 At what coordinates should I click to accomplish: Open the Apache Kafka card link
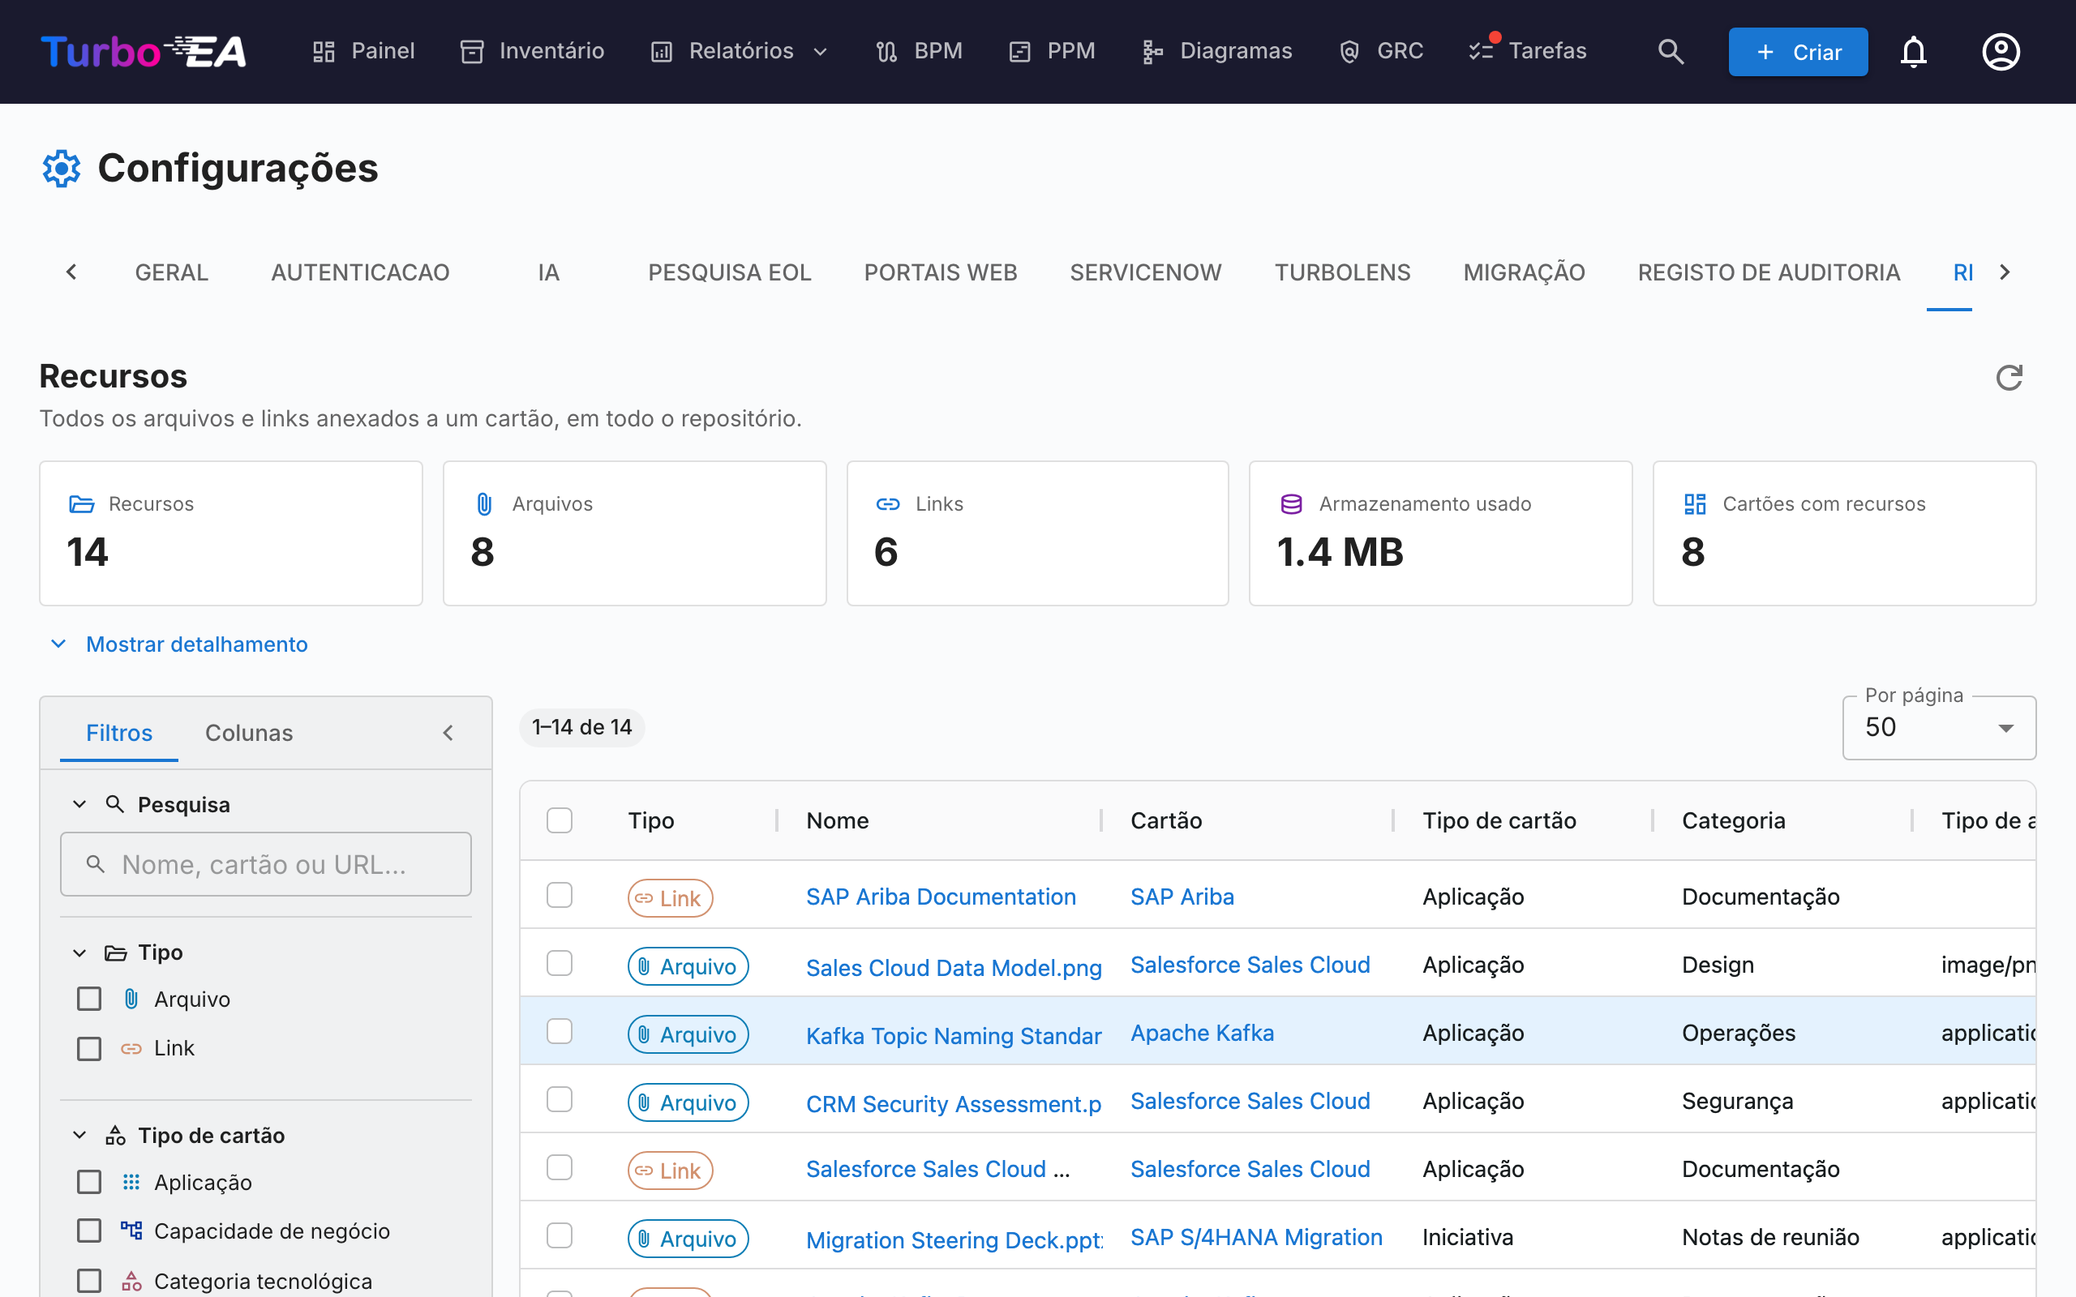click(x=1202, y=1033)
